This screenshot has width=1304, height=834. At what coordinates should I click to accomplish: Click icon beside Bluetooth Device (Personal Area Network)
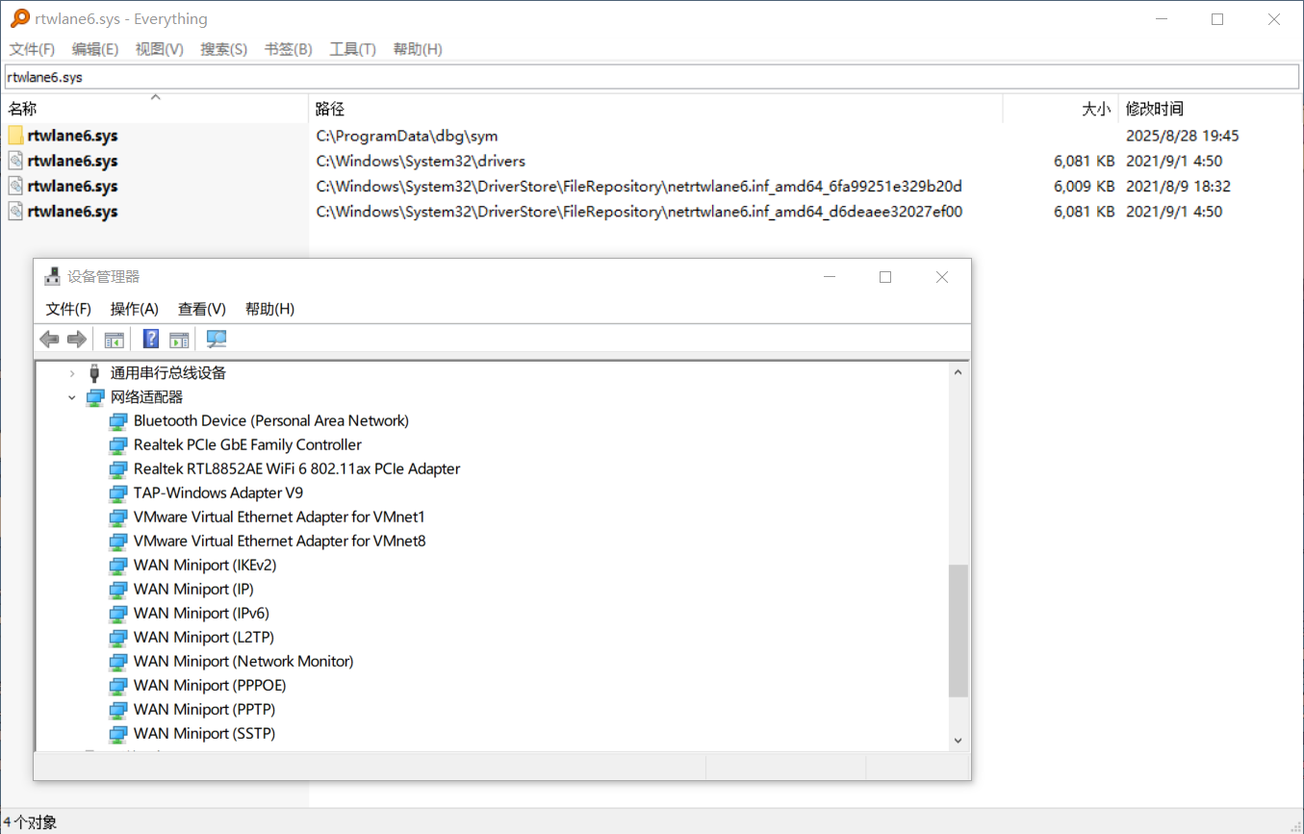point(117,420)
